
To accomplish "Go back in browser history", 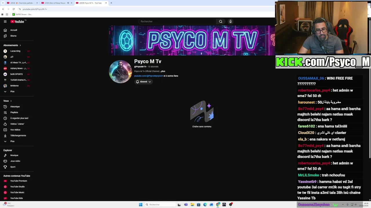I will (3, 9).
